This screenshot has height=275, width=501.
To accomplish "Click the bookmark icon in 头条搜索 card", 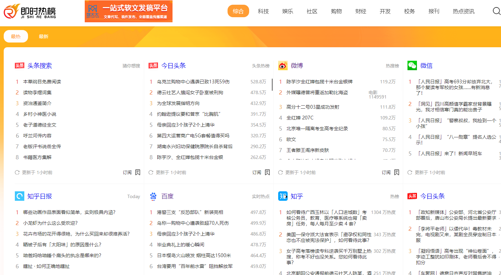I will [x=138, y=172].
